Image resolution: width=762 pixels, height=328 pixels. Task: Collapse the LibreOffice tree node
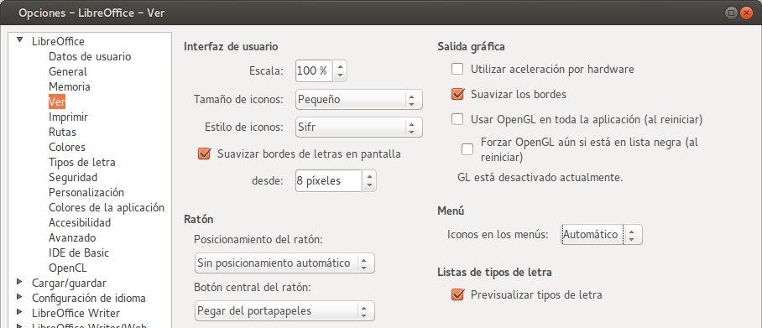tap(20, 40)
